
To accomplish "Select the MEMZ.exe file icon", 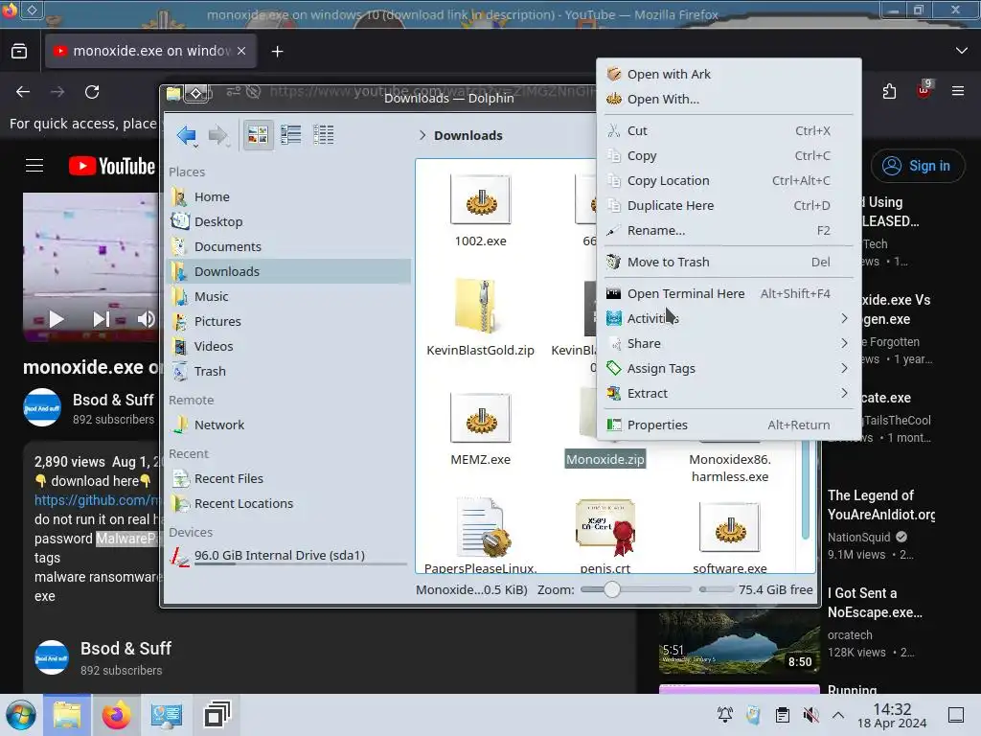I will [x=481, y=418].
